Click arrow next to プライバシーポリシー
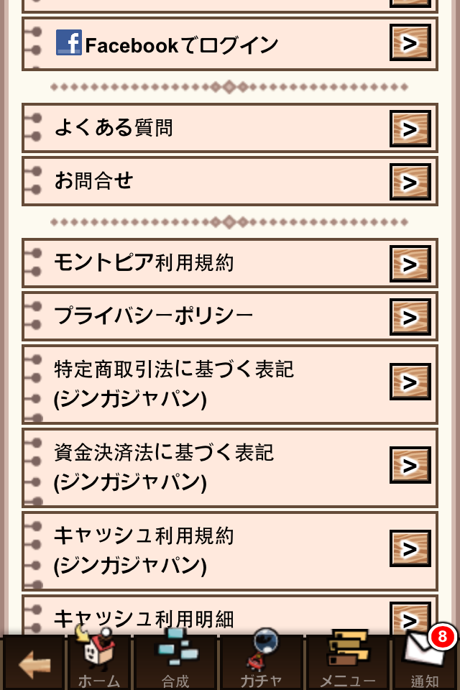 (x=410, y=317)
